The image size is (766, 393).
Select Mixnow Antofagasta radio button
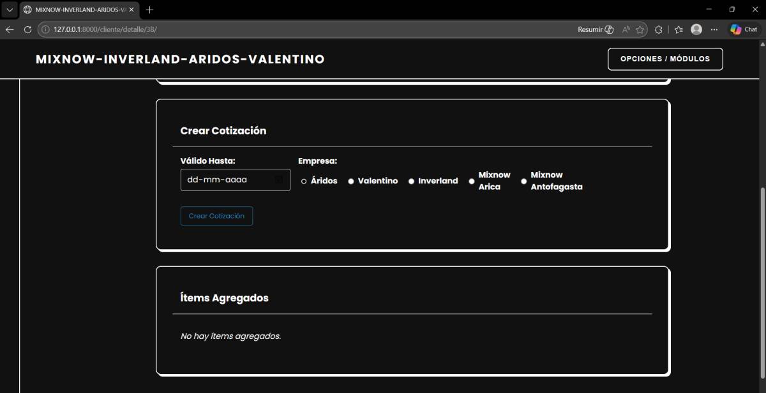click(x=524, y=182)
